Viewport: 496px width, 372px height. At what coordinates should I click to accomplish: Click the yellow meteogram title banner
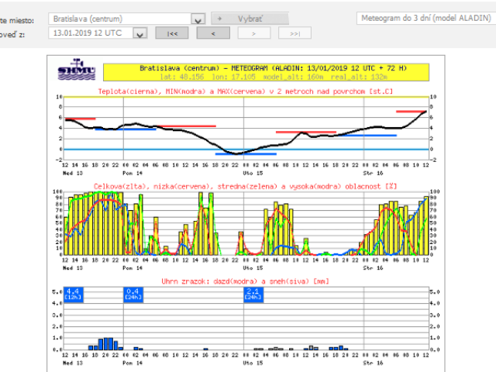(x=266, y=72)
